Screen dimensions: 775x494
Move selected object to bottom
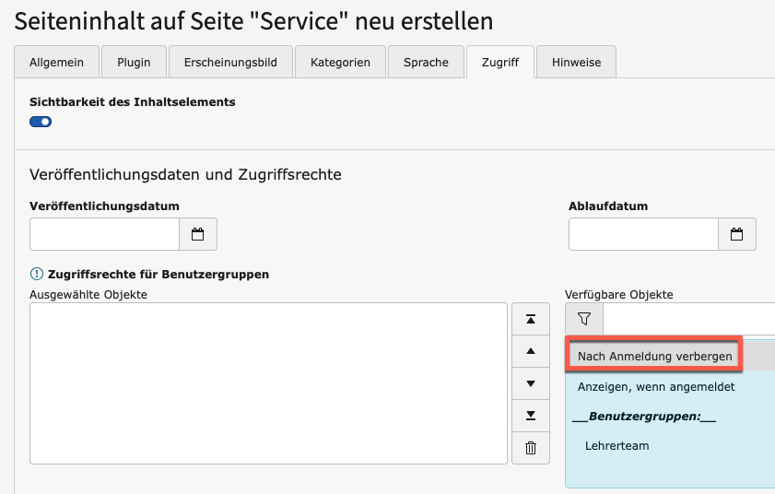(531, 416)
